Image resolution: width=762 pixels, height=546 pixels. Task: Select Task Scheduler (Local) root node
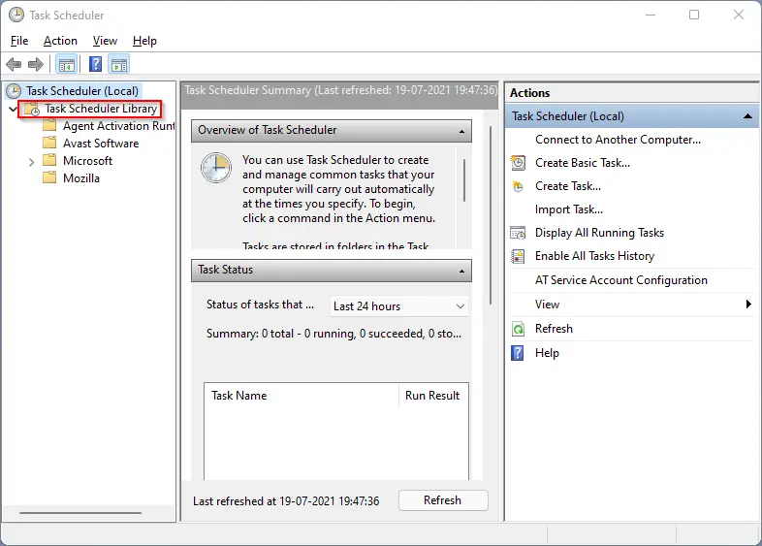coord(82,91)
